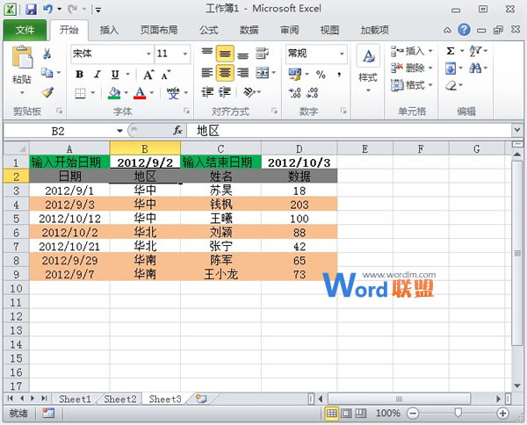
Task: Click the 文件 file button
Action: pos(25,30)
